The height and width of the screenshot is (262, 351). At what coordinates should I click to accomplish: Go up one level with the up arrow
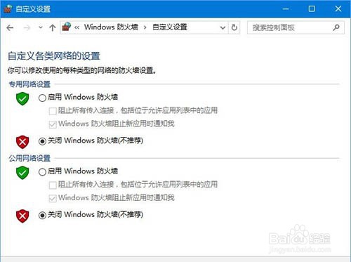(53, 28)
